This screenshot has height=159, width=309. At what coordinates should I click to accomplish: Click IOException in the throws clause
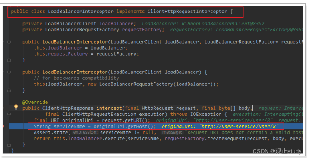(206, 114)
